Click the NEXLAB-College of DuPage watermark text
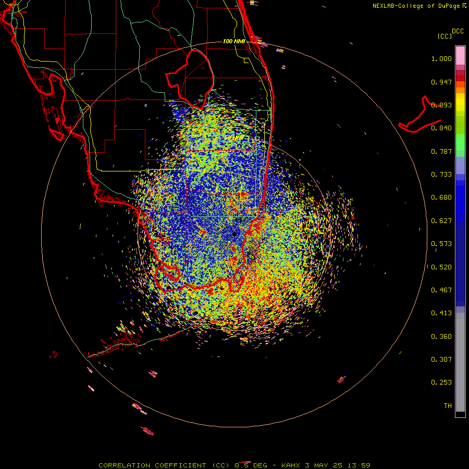Image resolution: width=469 pixels, height=469 pixels. 416,6
